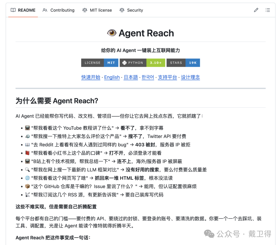
Task: Click the README book icon
Action: click(x=13, y=10)
